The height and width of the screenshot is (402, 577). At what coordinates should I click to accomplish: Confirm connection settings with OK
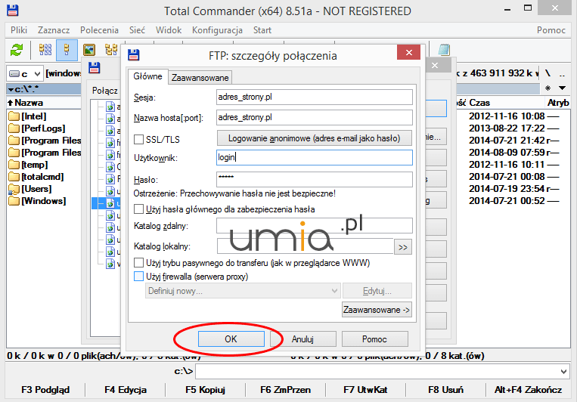coord(231,339)
